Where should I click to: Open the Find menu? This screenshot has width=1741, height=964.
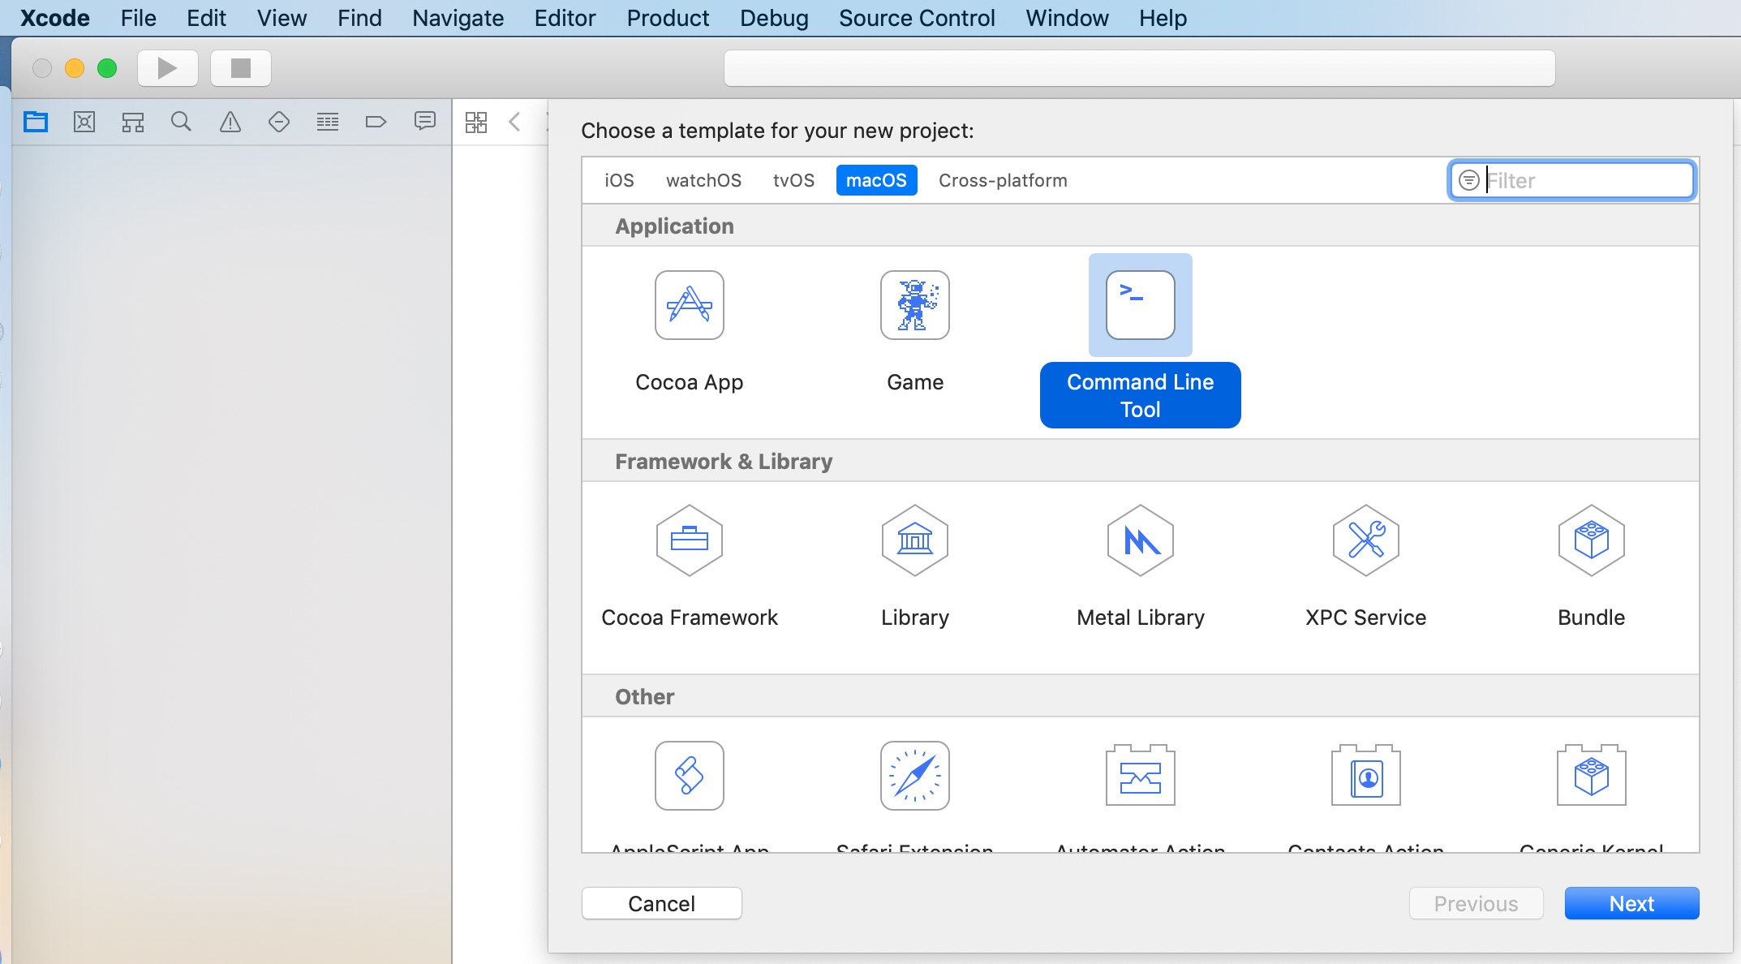[359, 18]
